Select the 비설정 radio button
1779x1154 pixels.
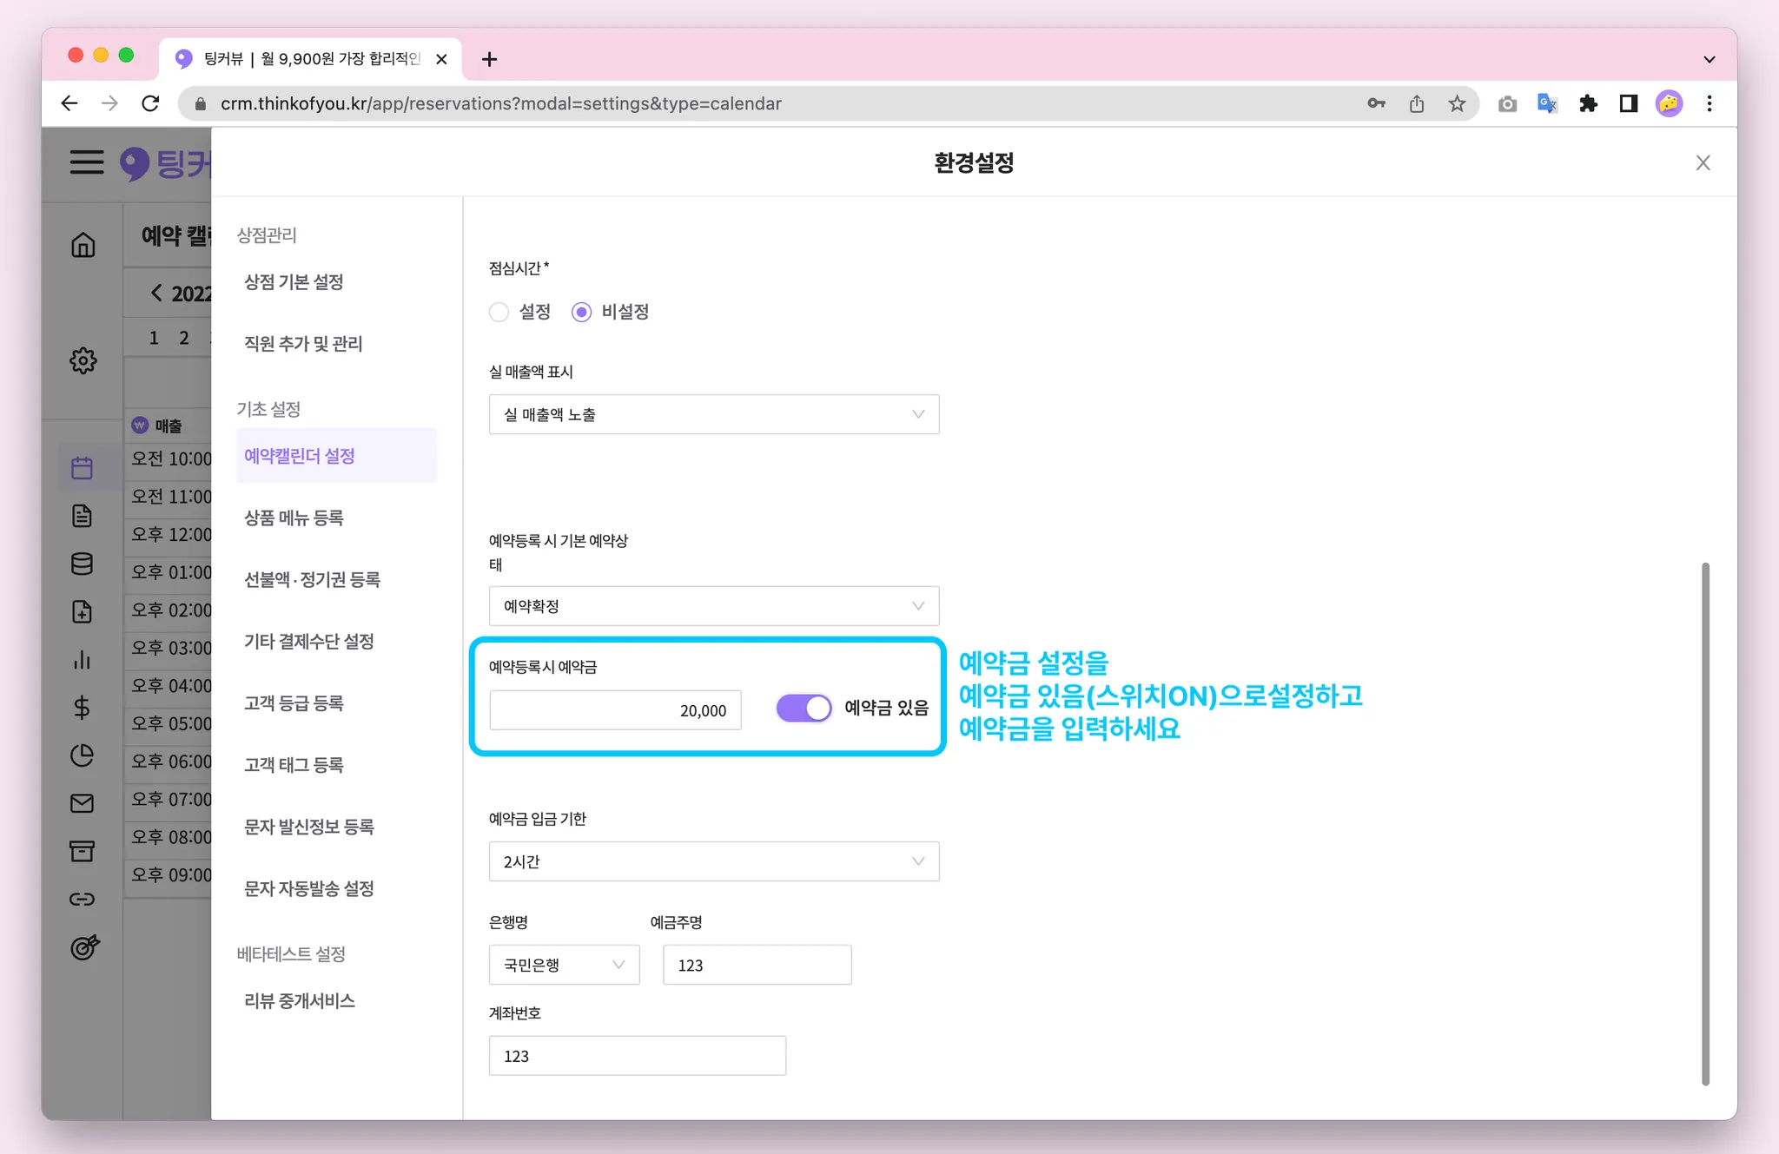pos(581,312)
